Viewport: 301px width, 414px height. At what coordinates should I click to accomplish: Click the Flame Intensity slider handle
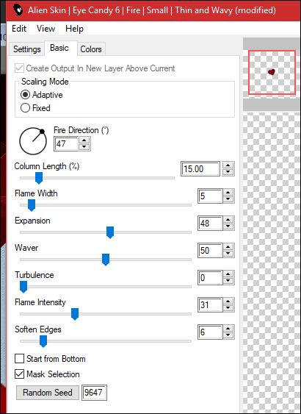[x=75, y=314]
